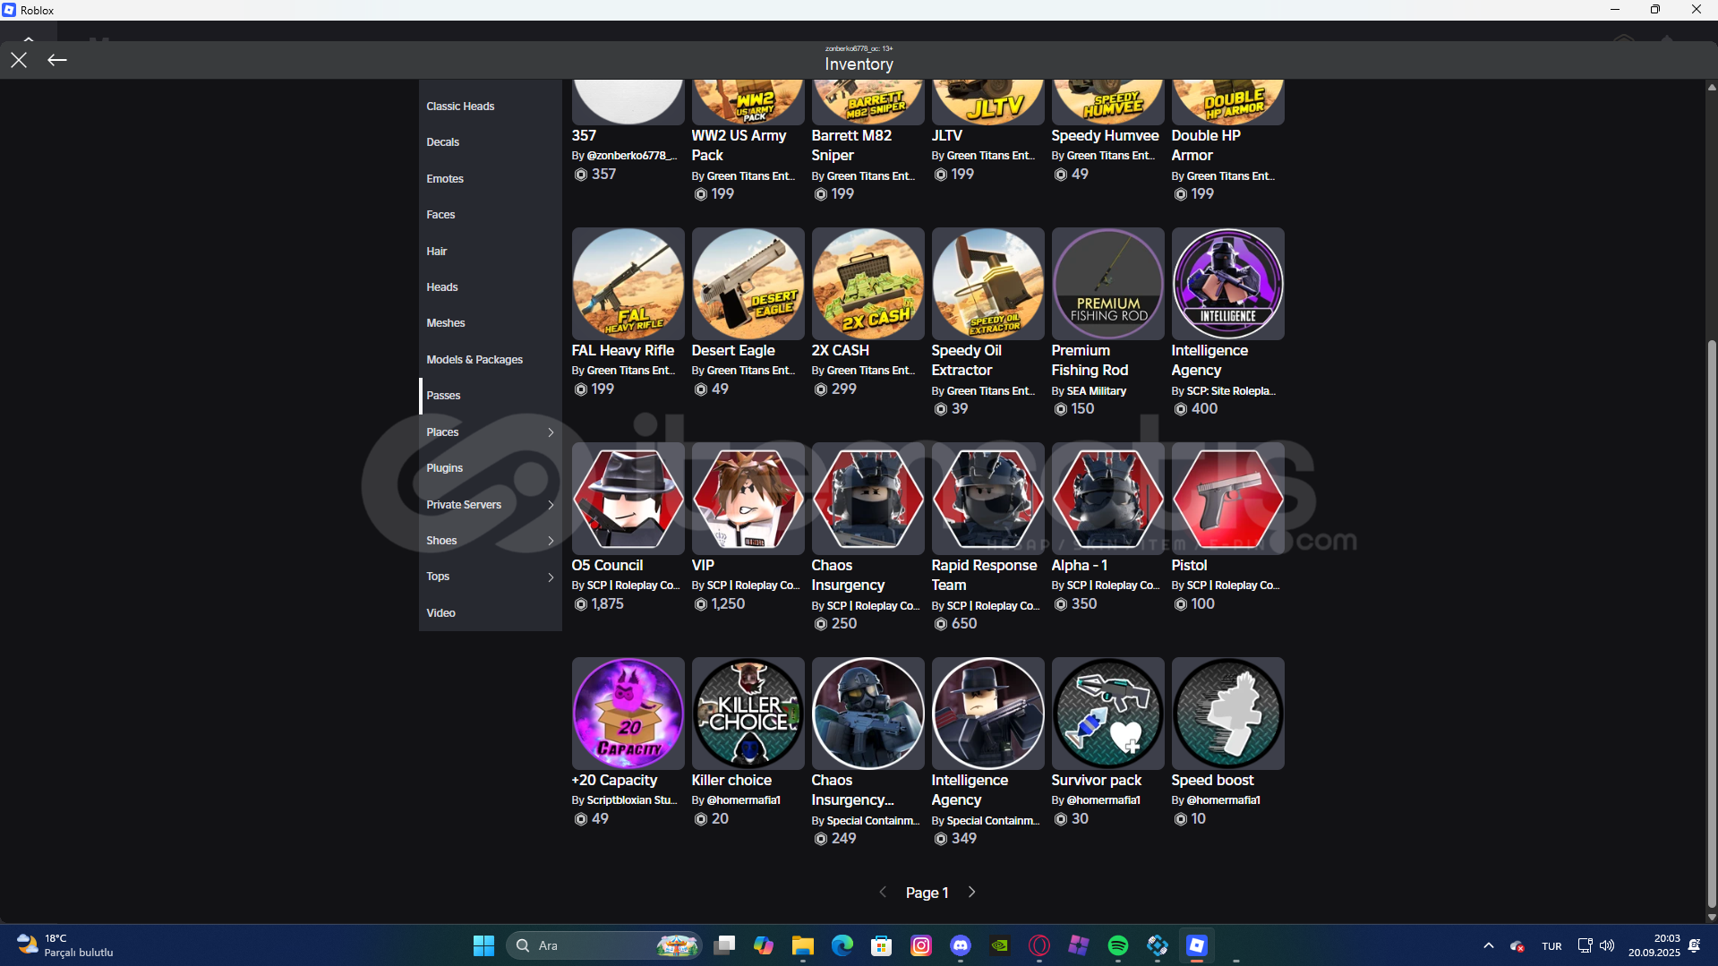
Task: Select the Plugins category
Action: (x=491, y=468)
